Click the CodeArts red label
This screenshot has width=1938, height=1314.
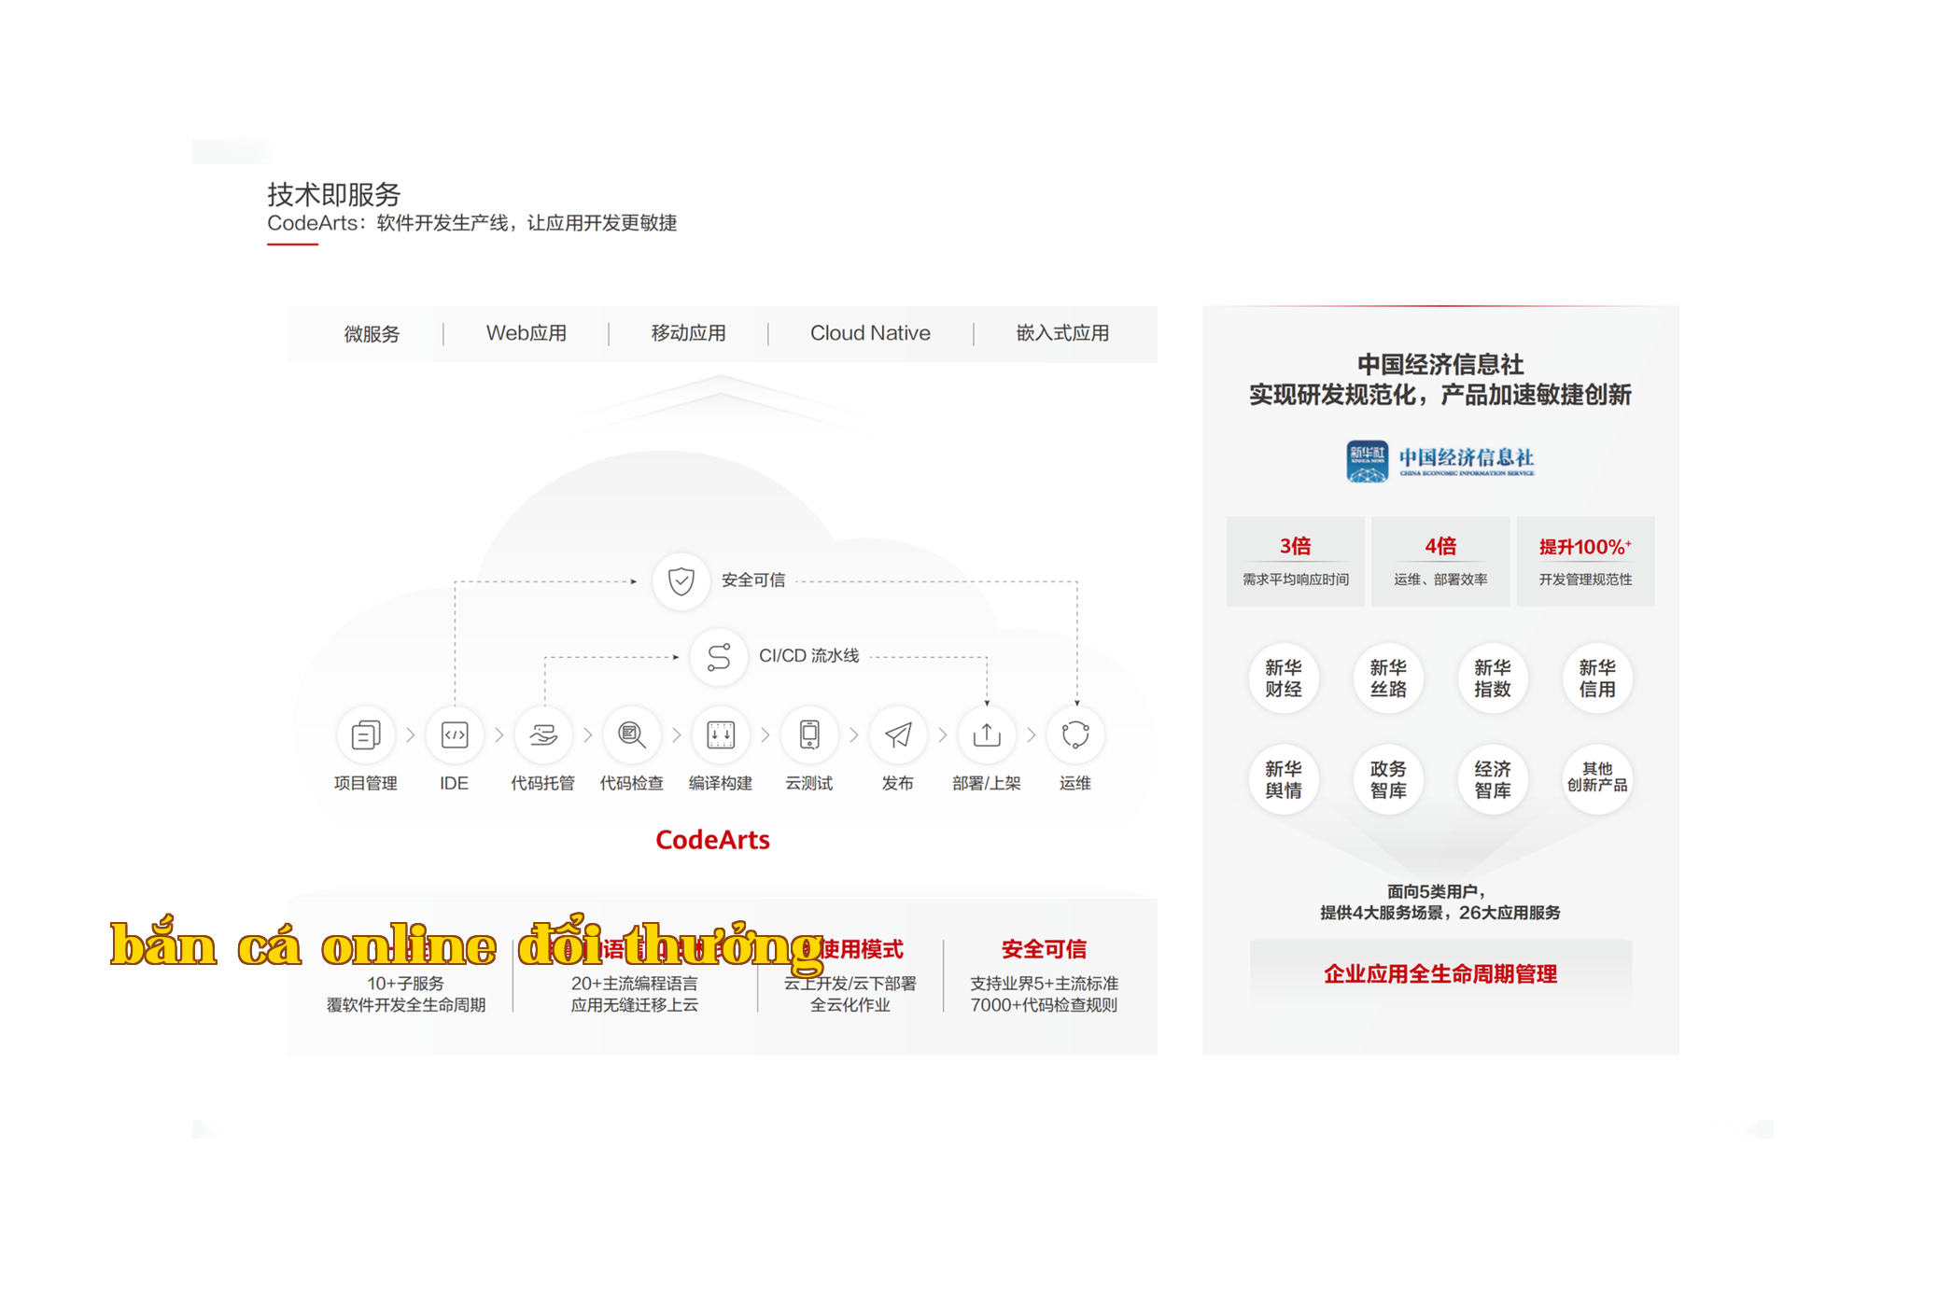712,840
